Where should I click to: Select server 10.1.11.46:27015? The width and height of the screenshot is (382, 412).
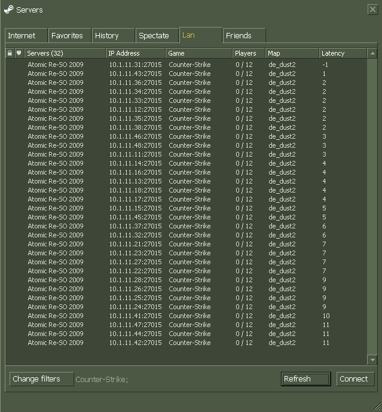coord(186,136)
